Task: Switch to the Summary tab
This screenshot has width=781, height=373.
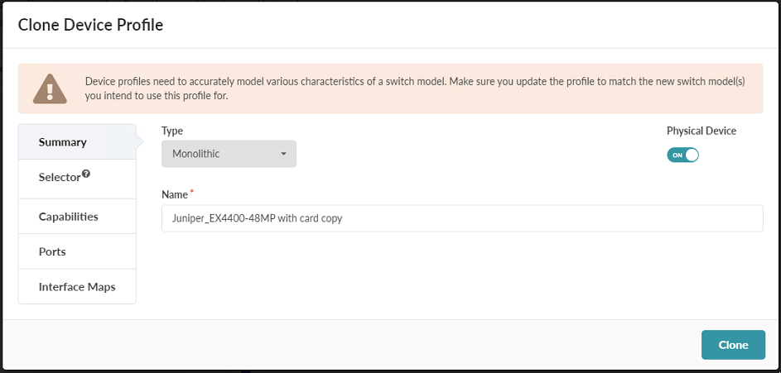Action: pos(63,142)
